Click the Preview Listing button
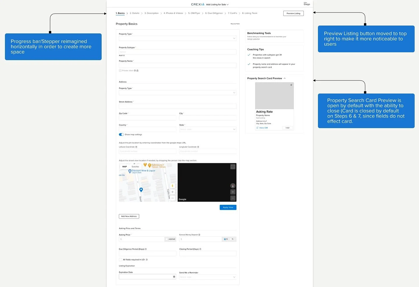419x287 pixels. [293, 13]
